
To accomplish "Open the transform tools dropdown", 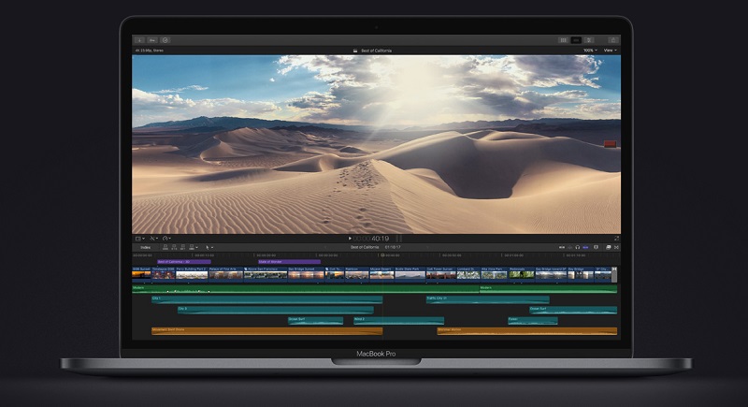I will (153, 239).
